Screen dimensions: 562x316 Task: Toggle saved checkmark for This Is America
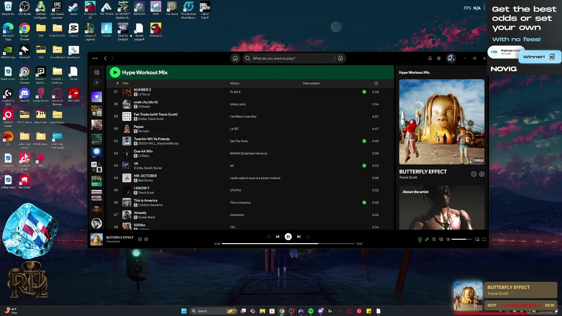(364, 202)
